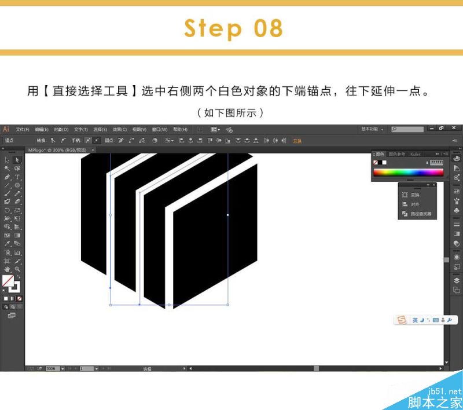Select the Magic Wand tool
Viewport: 463px width, 410px height.
pyautogui.click(x=7, y=169)
